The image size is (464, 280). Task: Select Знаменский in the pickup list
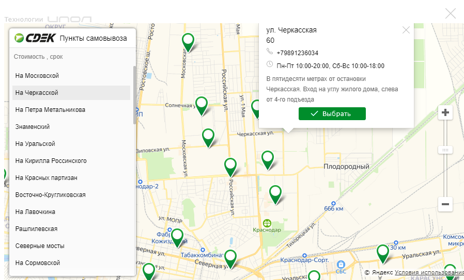click(33, 127)
